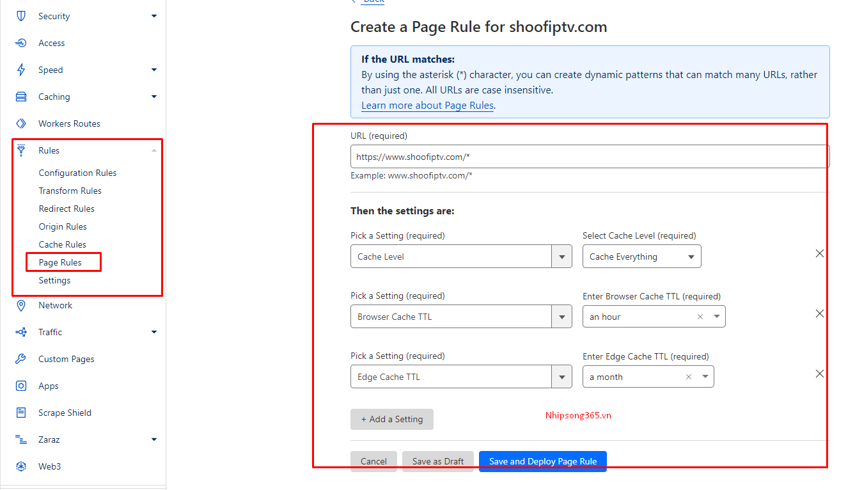The width and height of the screenshot is (855, 490).
Task: Click the Custom Pages wrench icon
Action: (x=21, y=359)
